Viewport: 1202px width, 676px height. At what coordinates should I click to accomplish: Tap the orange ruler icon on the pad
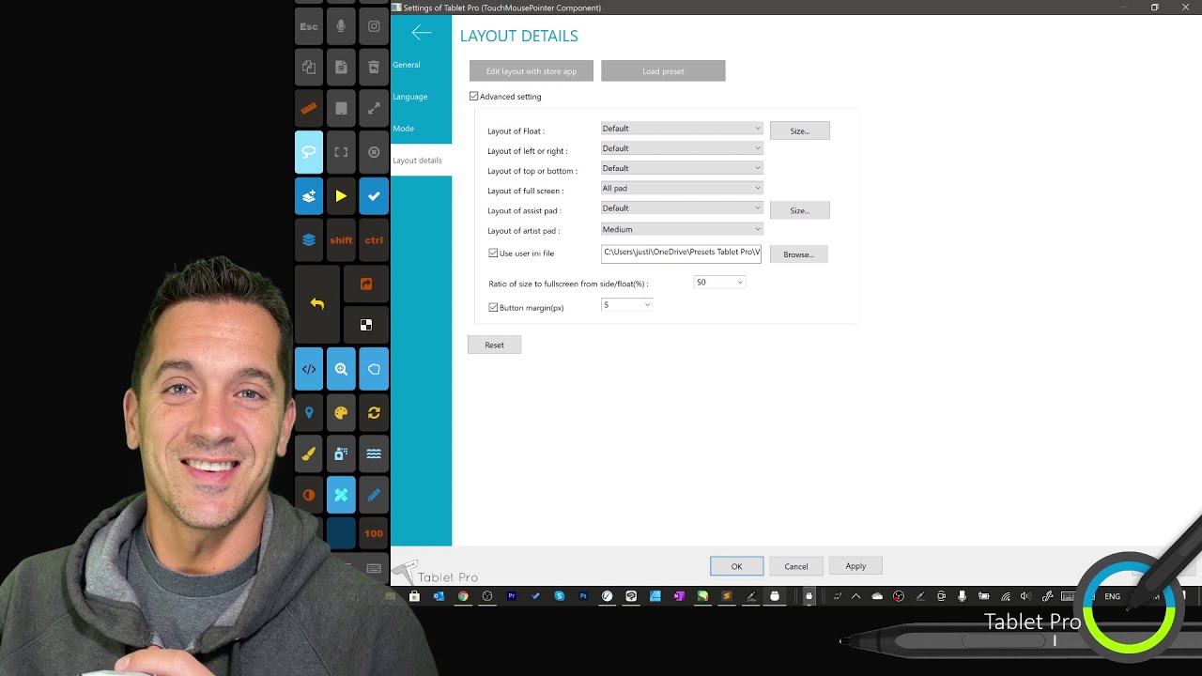(x=309, y=108)
